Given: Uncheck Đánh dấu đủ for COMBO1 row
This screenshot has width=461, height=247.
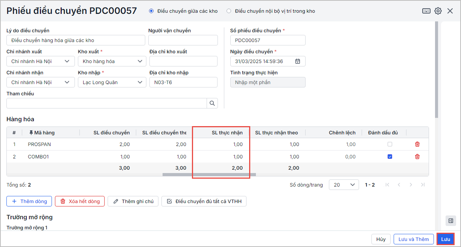Looking at the screenshot, I should click(390, 157).
